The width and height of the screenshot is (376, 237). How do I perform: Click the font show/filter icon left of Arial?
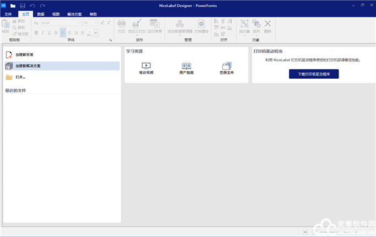tap(36, 23)
